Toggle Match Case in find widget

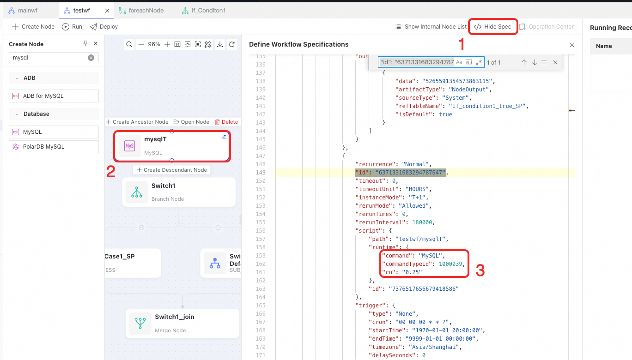click(459, 62)
